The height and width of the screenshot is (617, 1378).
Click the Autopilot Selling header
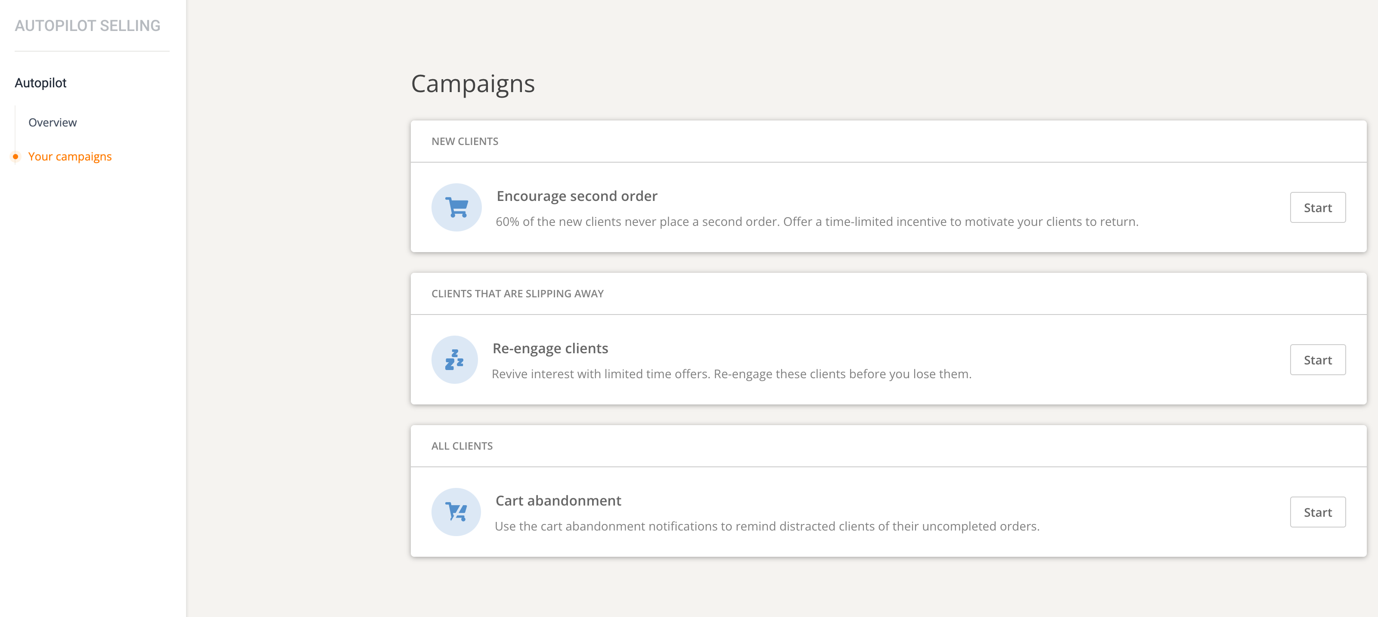point(88,26)
